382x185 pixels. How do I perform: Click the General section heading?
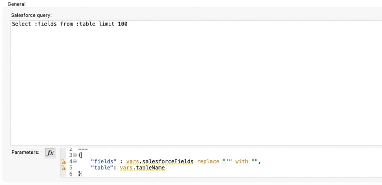(16, 4)
